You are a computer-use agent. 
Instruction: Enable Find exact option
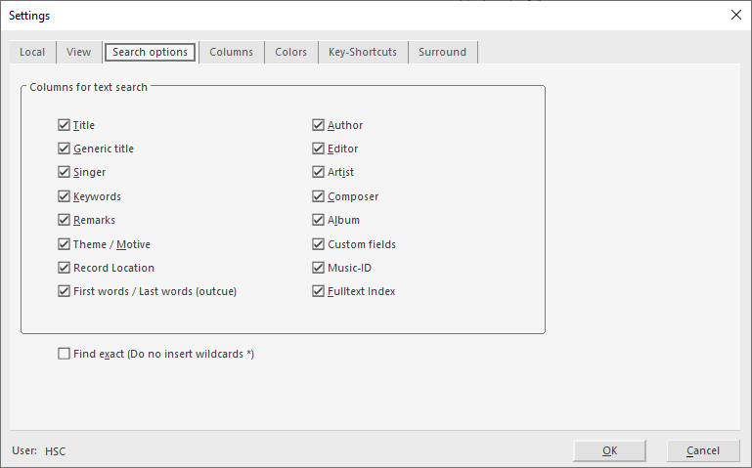click(x=65, y=354)
